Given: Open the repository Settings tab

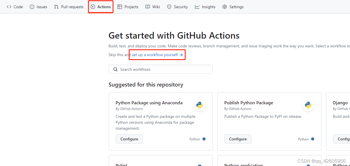Looking at the screenshot, I should 233,7.
